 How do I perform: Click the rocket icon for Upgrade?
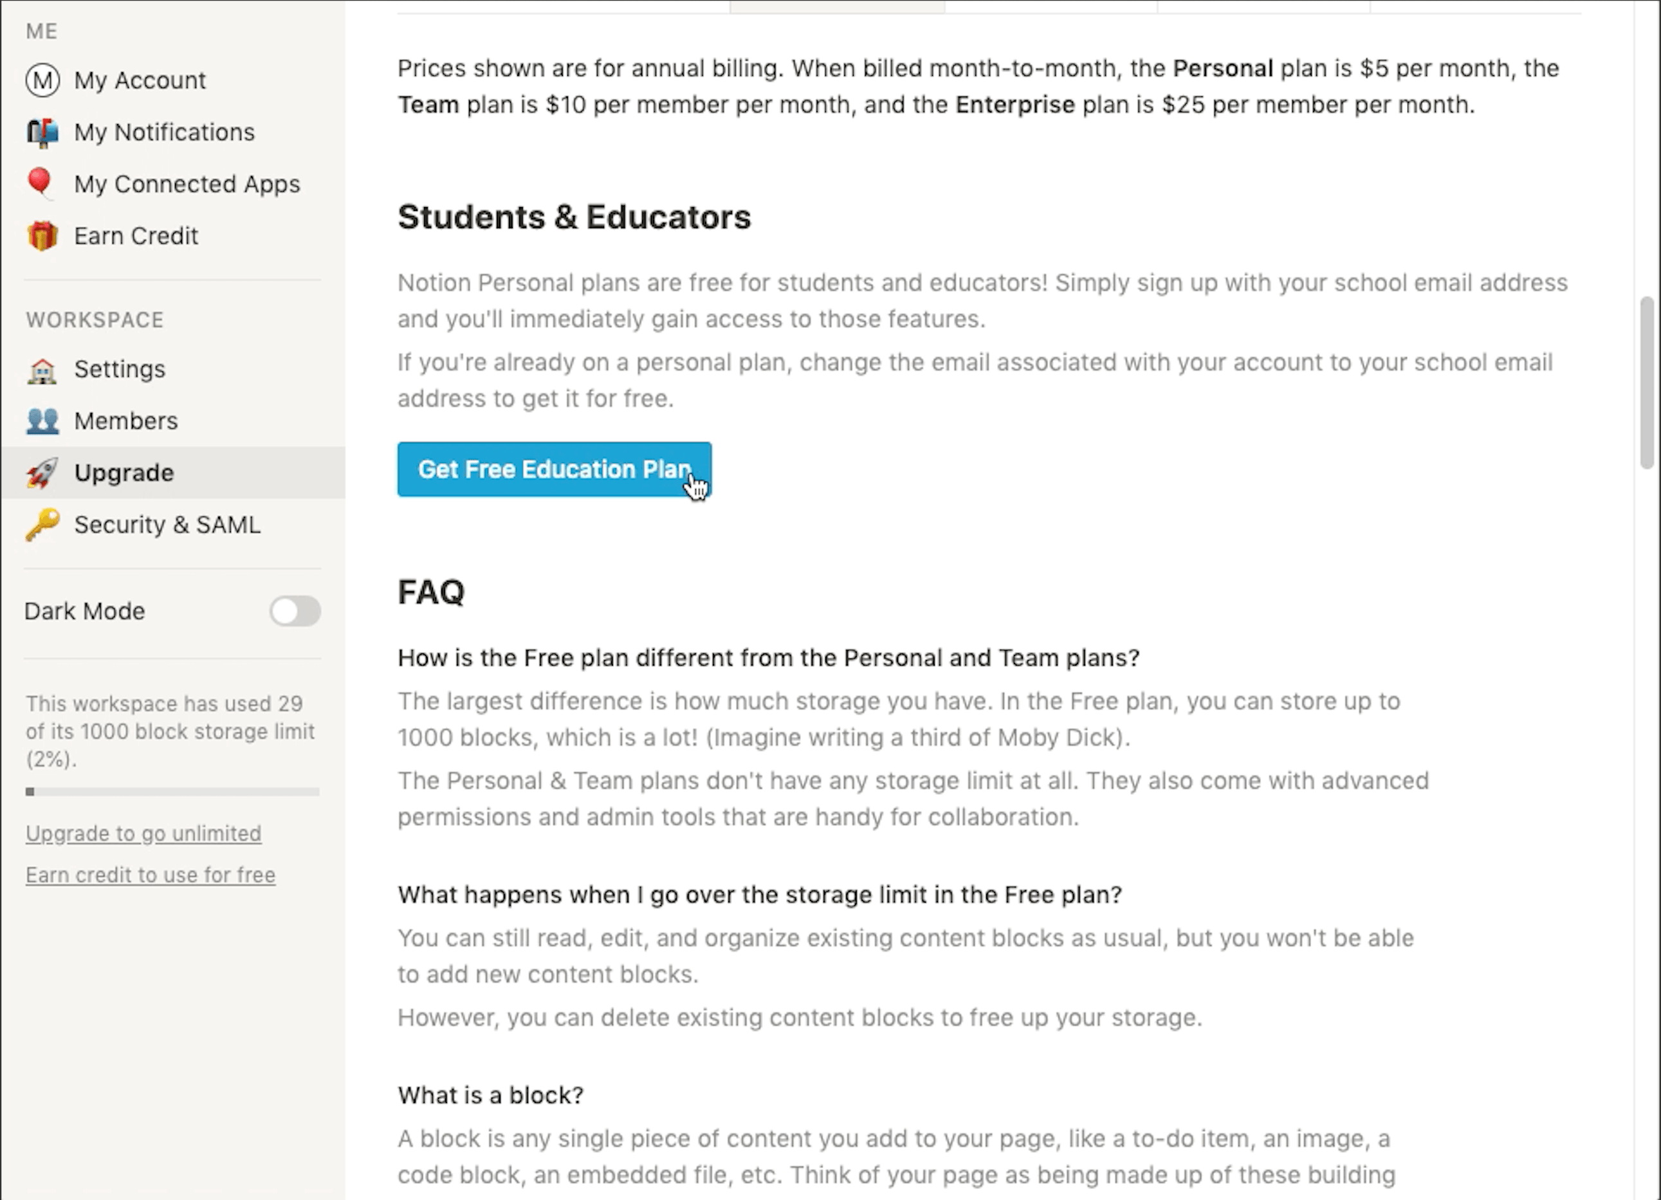pyautogui.click(x=42, y=473)
